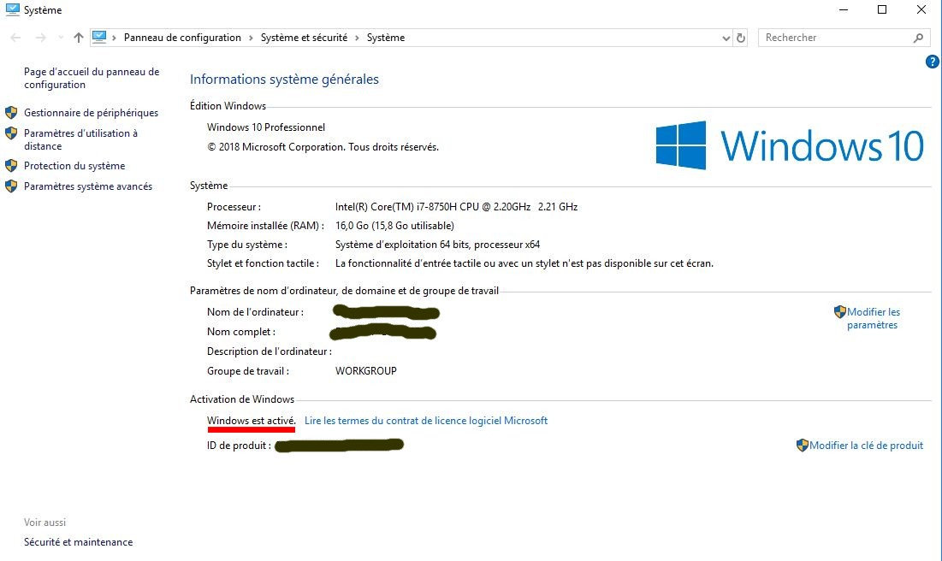The width and height of the screenshot is (942, 561).
Task: Click Modifier la clé de produit
Action: [x=867, y=446]
